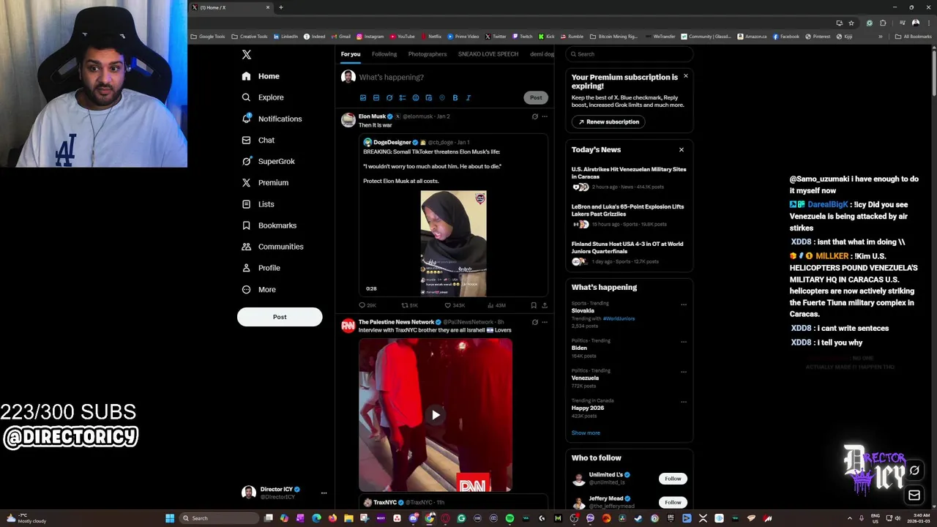Add media image icon in composer
The width and height of the screenshot is (937, 527).
(363, 97)
